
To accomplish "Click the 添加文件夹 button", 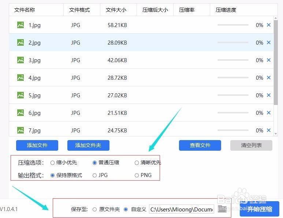I will coord(88,145).
